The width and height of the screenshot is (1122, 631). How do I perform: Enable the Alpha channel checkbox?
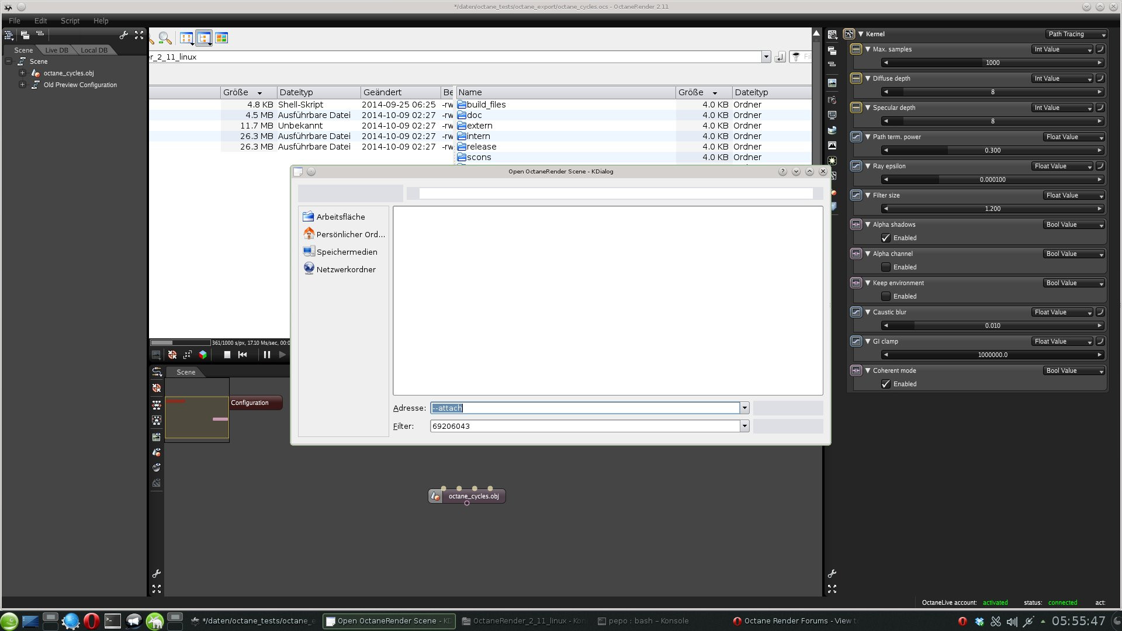pyautogui.click(x=886, y=267)
